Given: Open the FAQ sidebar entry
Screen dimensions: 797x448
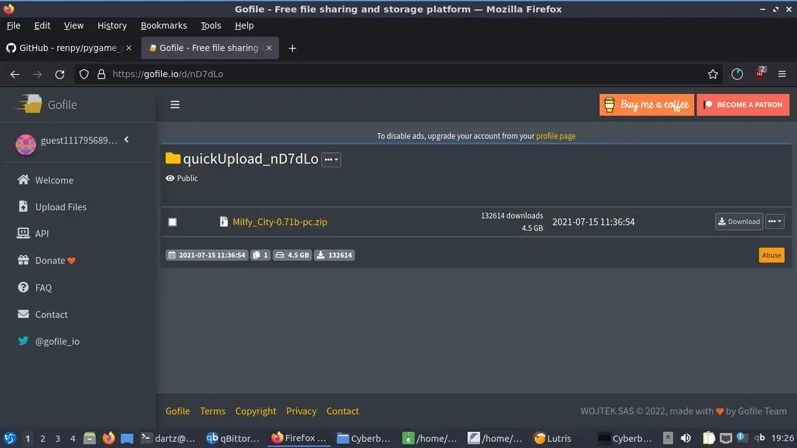Looking at the screenshot, I should pos(35,287).
